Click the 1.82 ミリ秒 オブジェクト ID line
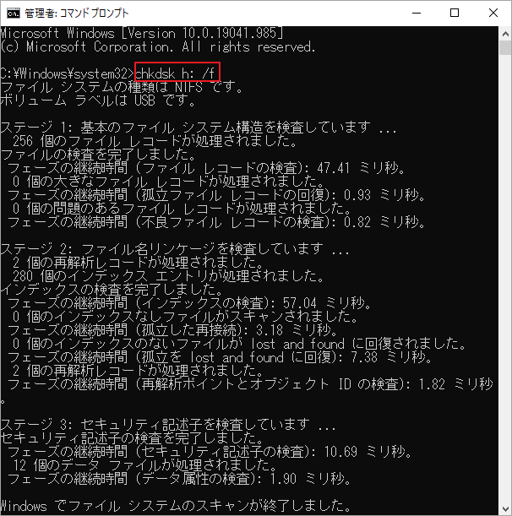512x516 pixels. tap(250, 384)
